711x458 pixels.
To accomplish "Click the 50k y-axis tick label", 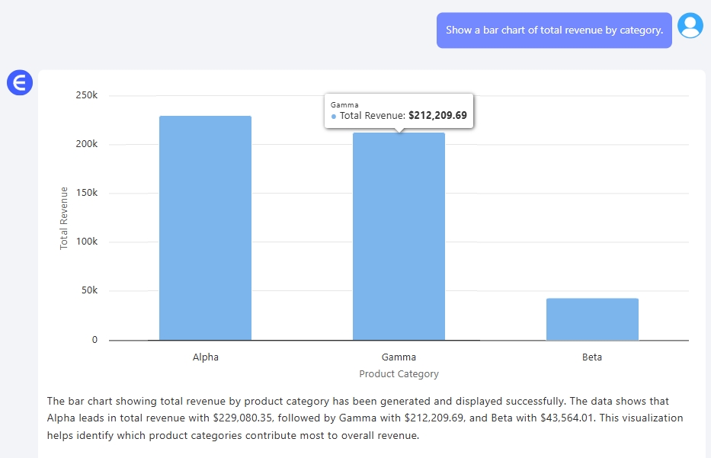I will pyautogui.click(x=88, y=291).
